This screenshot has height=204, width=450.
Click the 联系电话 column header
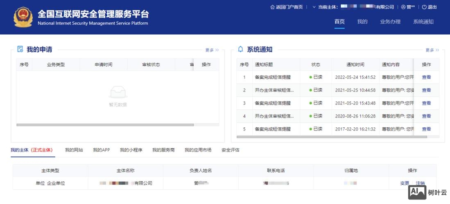[276, 171]
